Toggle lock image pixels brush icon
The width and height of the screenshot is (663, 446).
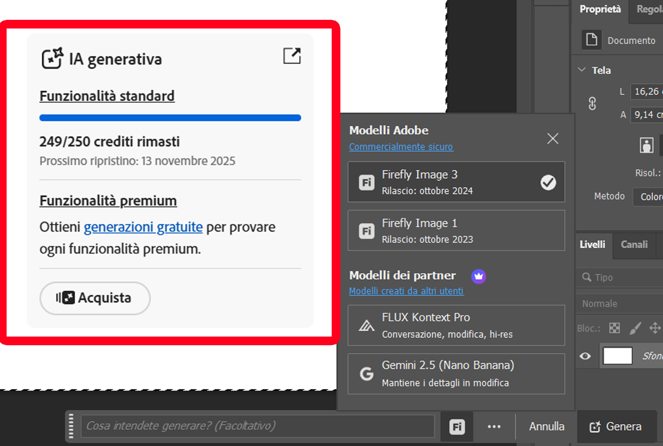(635, 328)
